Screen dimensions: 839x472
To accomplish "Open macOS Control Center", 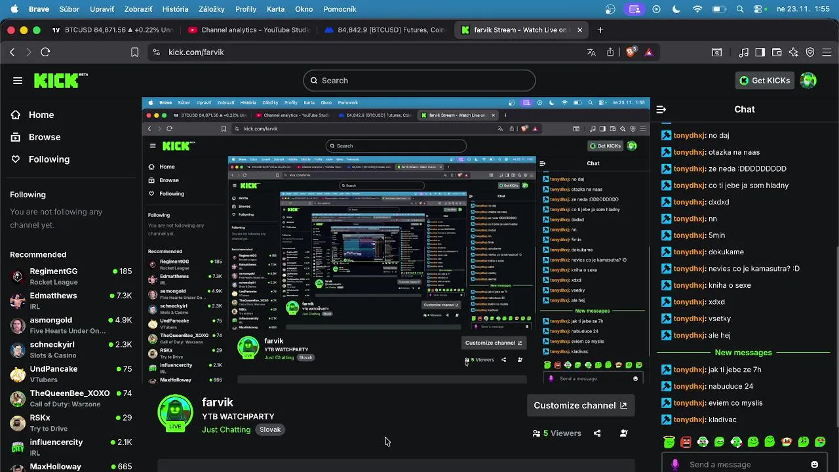I will point(759,9).
